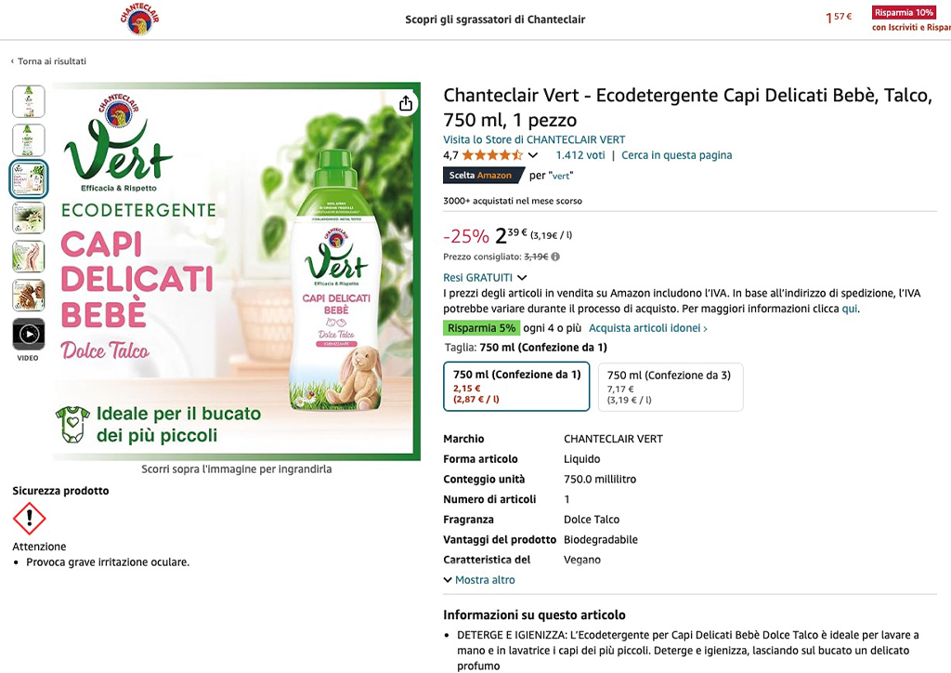Open the 1.412 voti reviews link
The height and width of the screenshot is (673, 951).
(x=580, y=155)
